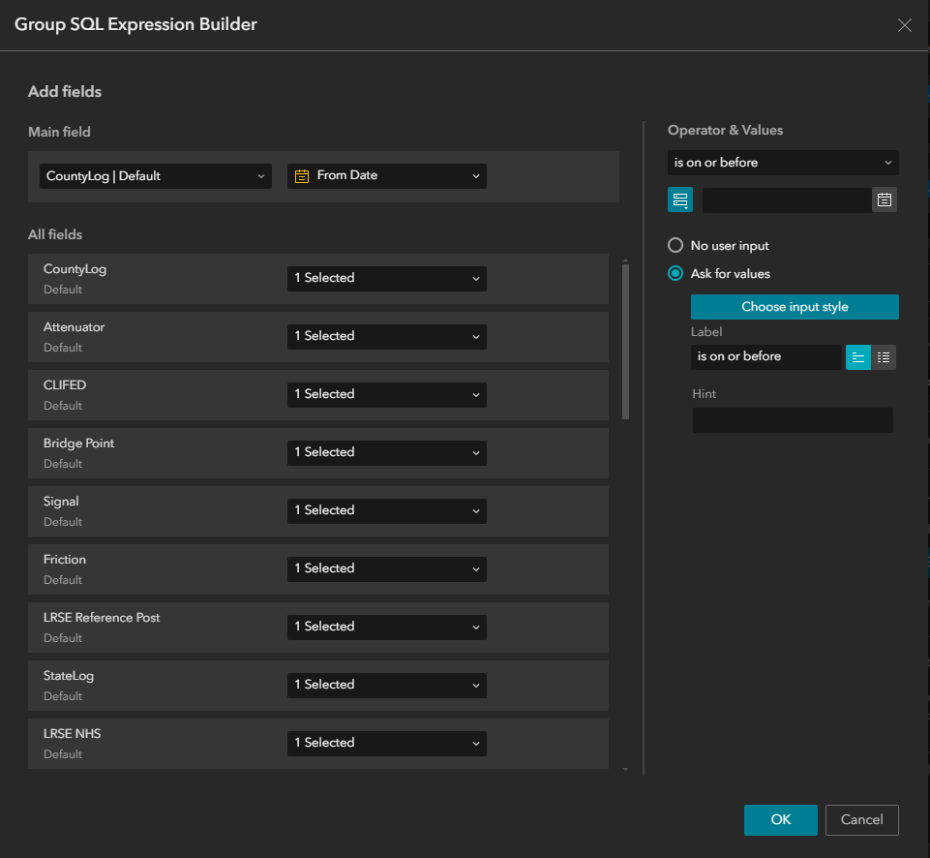Open the is on or before operator dropdown
The height and width of the screenshot is (858, 930).
pyautogui.click(x=782, y=162)
